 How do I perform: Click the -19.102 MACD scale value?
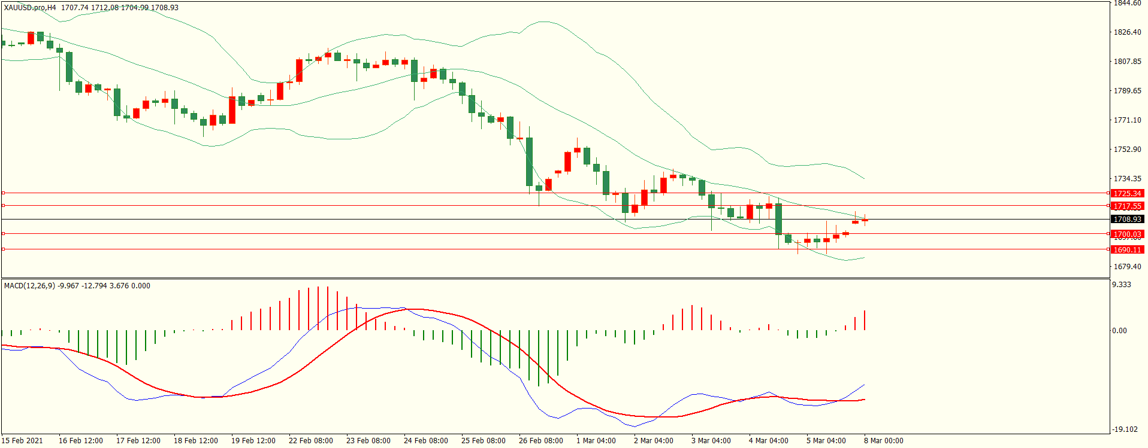click(x=1125, y=429)
